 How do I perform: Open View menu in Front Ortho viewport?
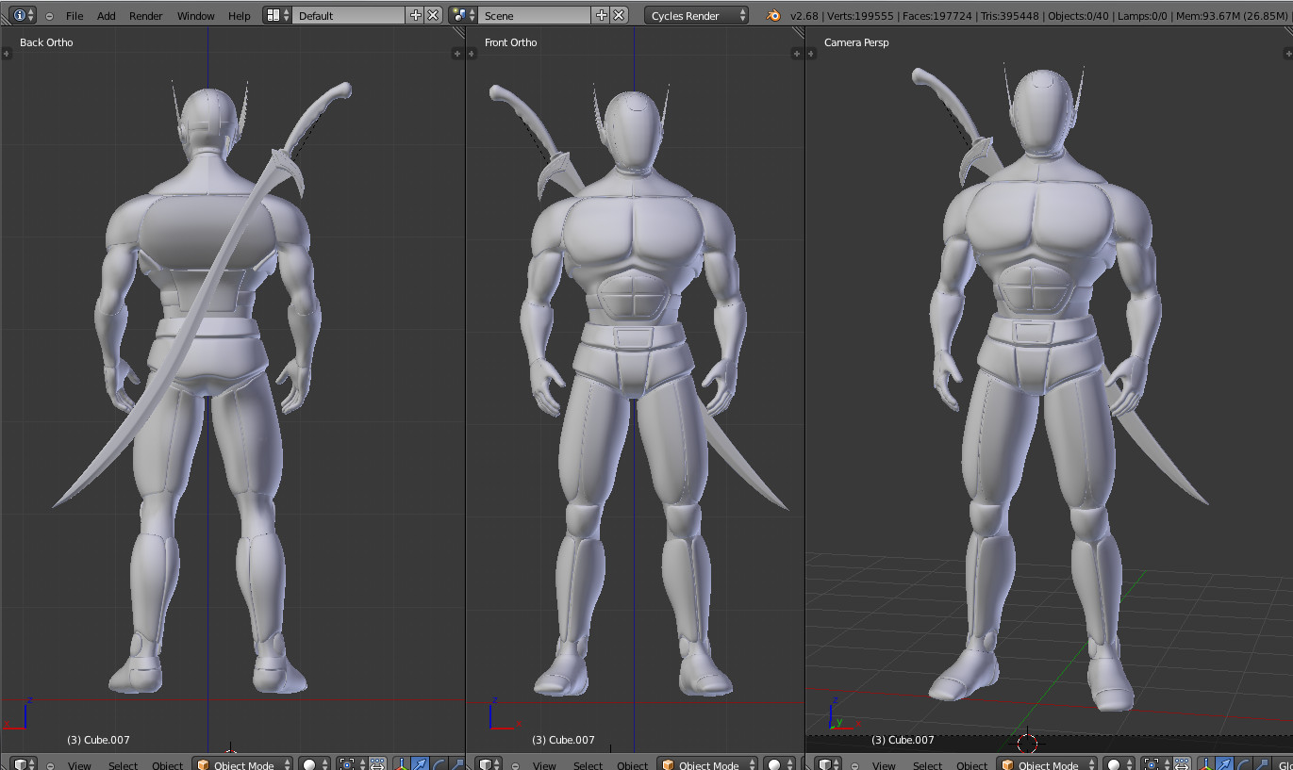click(544, 765)
